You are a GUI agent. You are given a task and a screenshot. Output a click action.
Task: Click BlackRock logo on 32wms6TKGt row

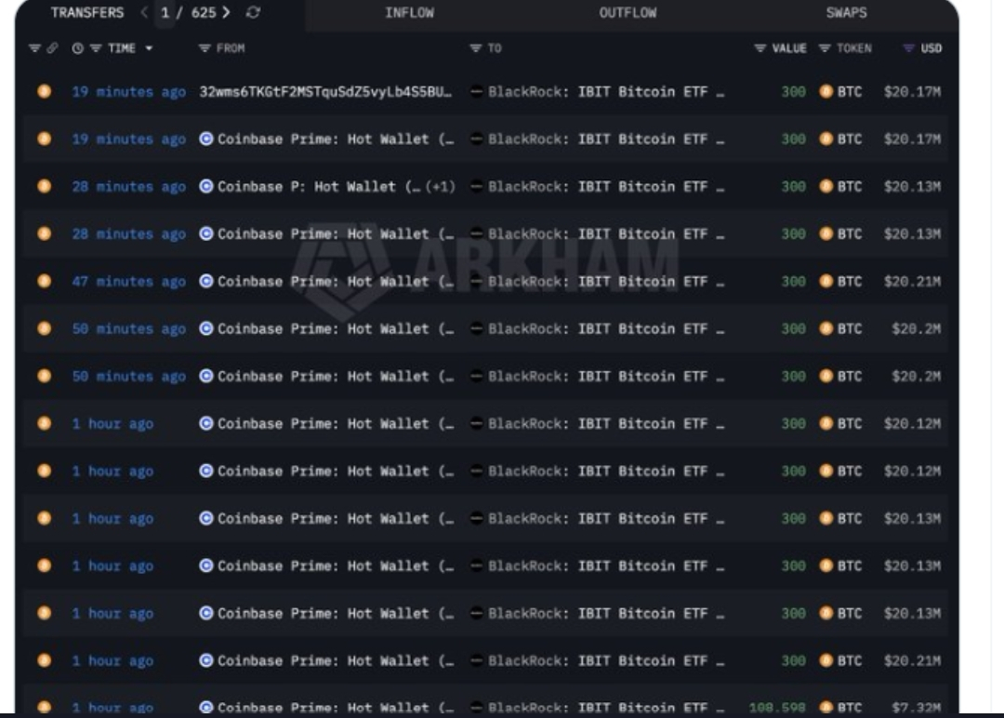click(x=476, y=91)
